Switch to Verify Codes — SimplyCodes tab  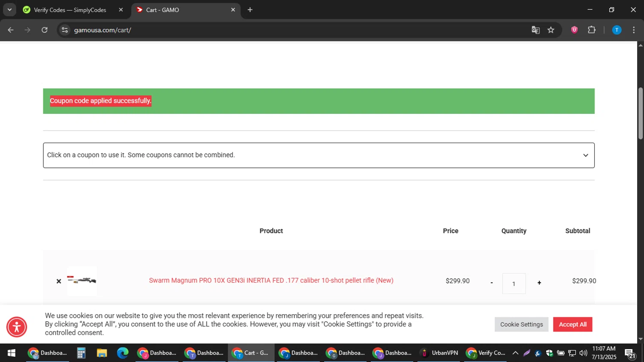(x=70, y=10)
